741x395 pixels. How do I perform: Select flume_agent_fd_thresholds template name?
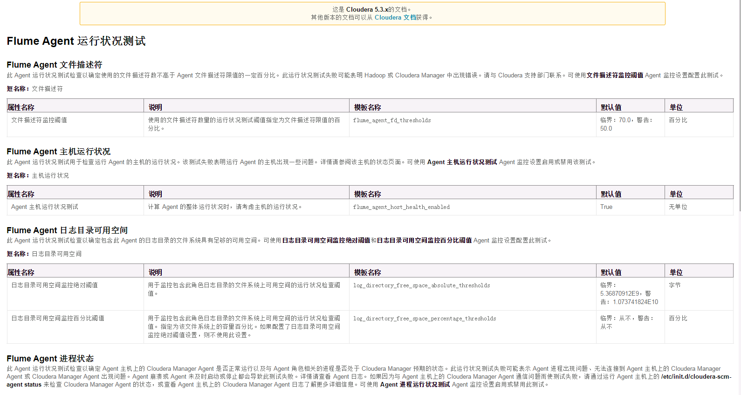(x=392, y=120)
